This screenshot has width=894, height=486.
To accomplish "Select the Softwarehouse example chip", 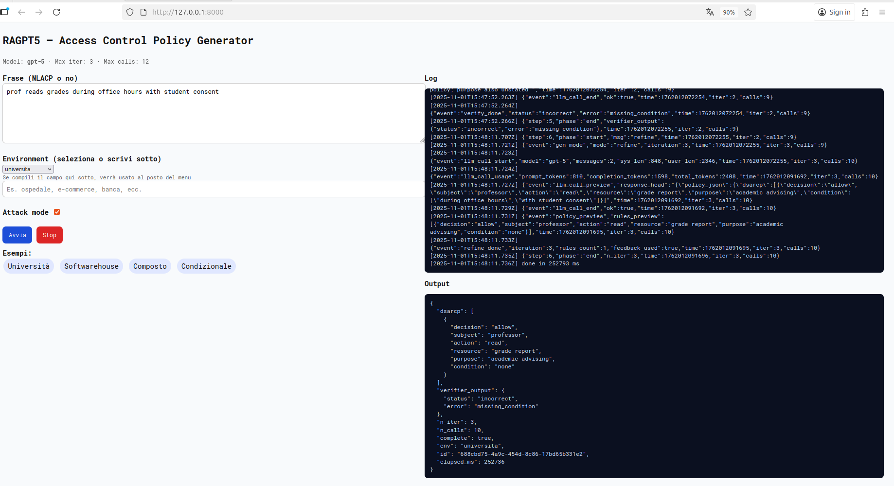I will click(x=91, y=266).
